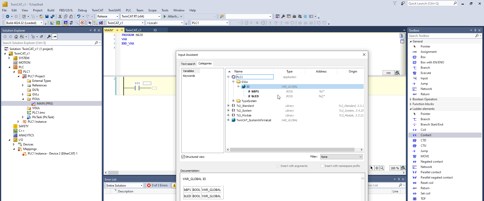Select the bLED variable in the list

(255, 96)
